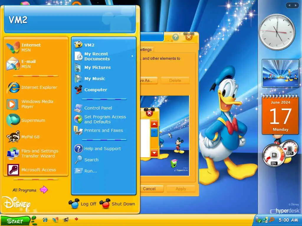This screenshot has height=226, width=302.
Task: Click Save As button in the dialog
Action: pos(149,80)
